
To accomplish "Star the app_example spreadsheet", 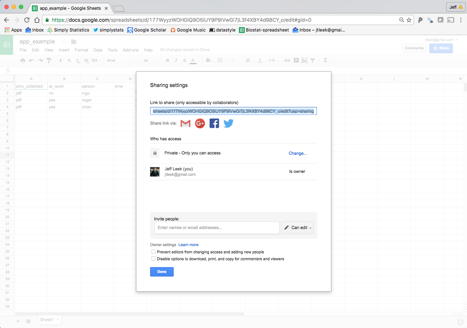I will click(65, 42).
